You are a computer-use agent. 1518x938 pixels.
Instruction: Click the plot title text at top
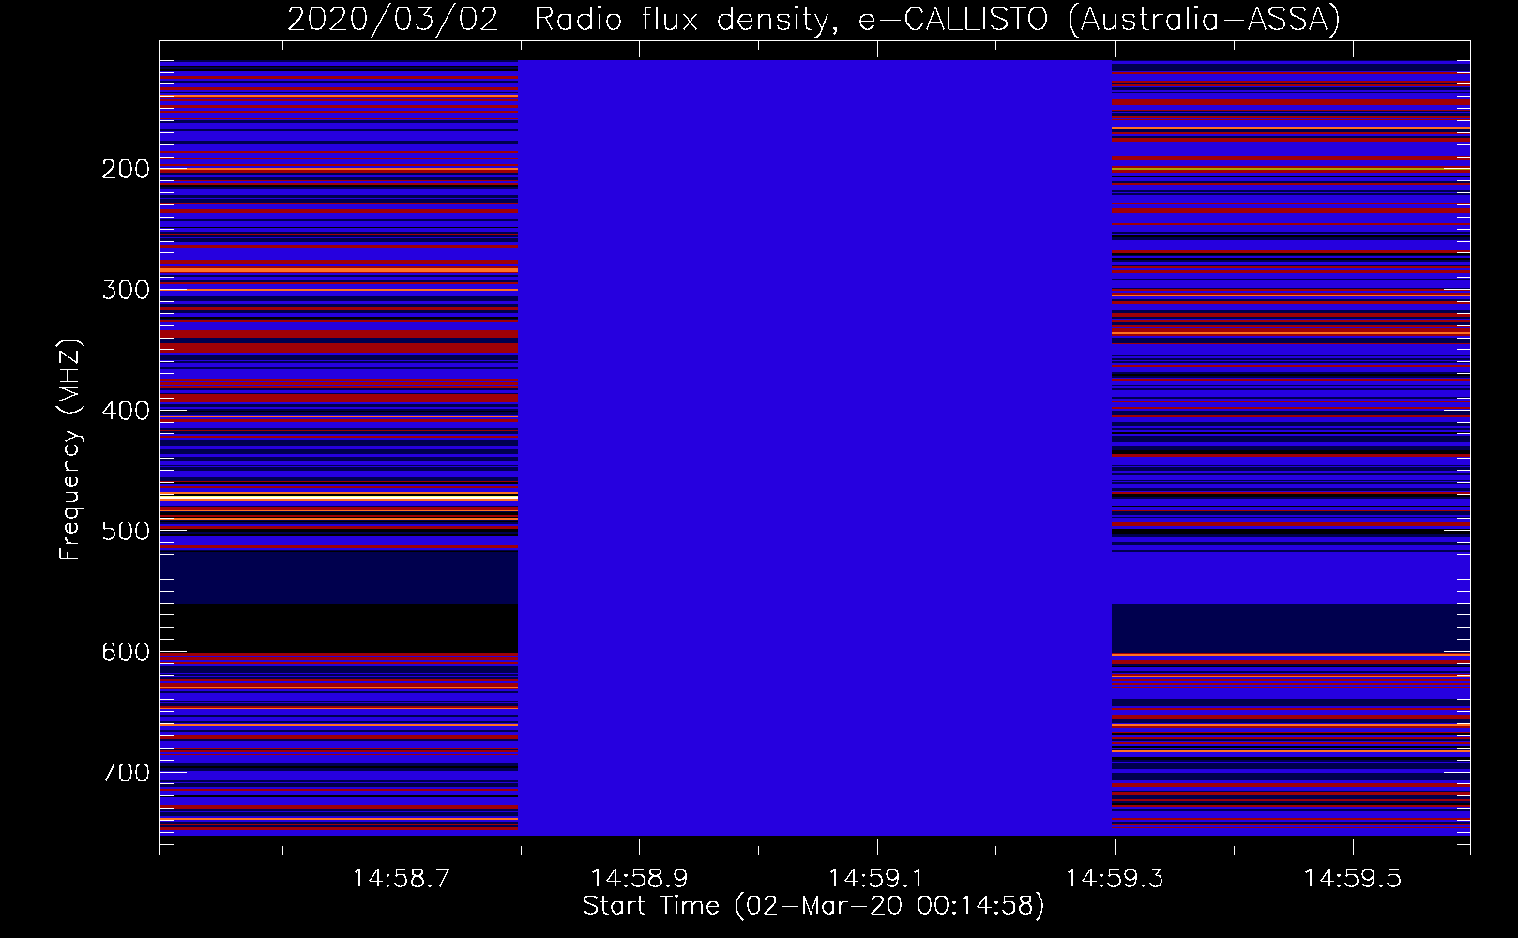(813, 19)
